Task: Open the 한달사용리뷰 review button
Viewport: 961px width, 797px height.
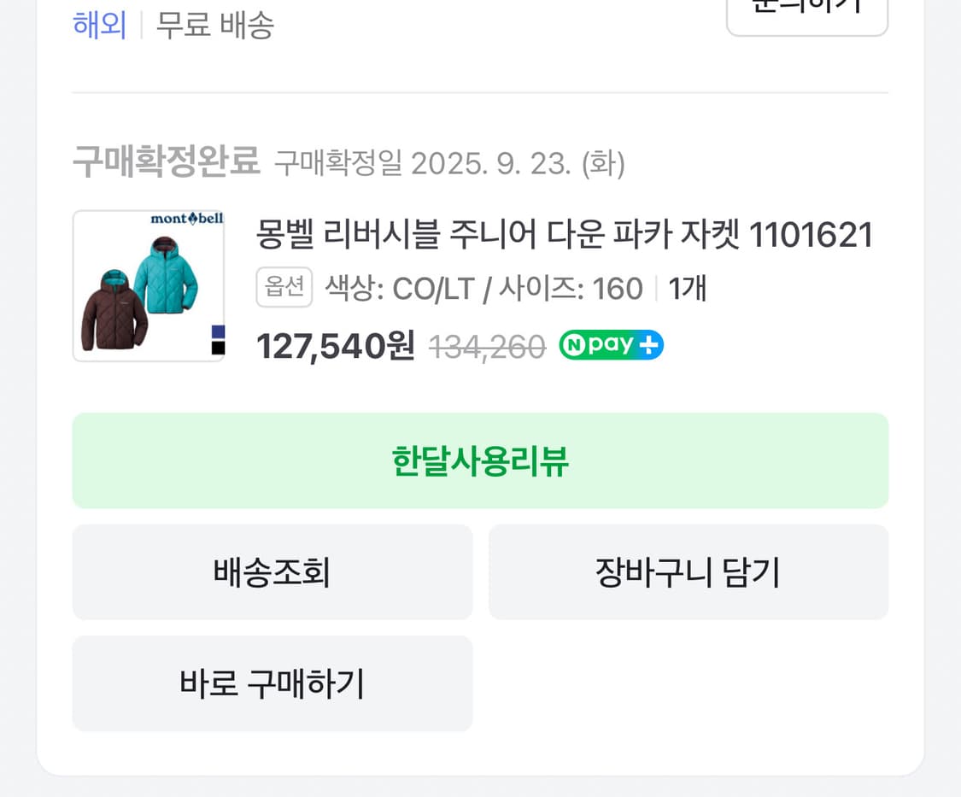Action: (x=480, y=460)
